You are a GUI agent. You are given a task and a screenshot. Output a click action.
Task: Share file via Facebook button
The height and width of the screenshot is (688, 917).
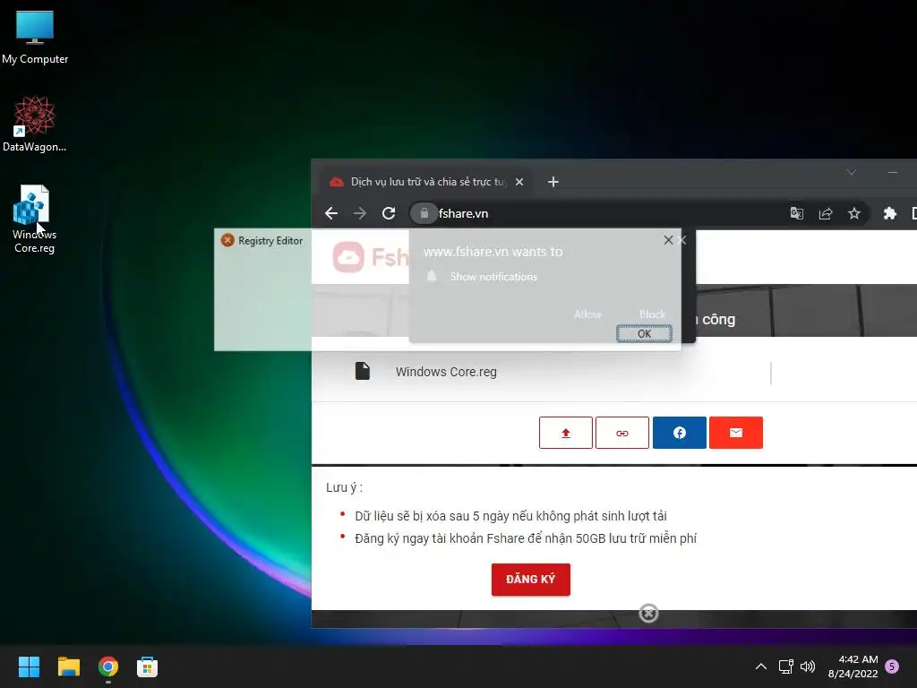[679, 433]
